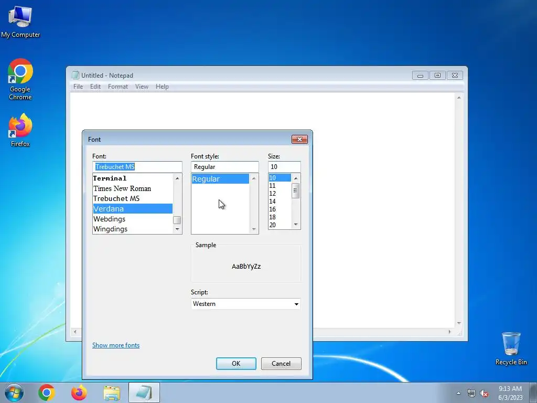Select Wingdings in the font list
The height and width of the screenshot is (403, 537).
(x=133, y=229)
